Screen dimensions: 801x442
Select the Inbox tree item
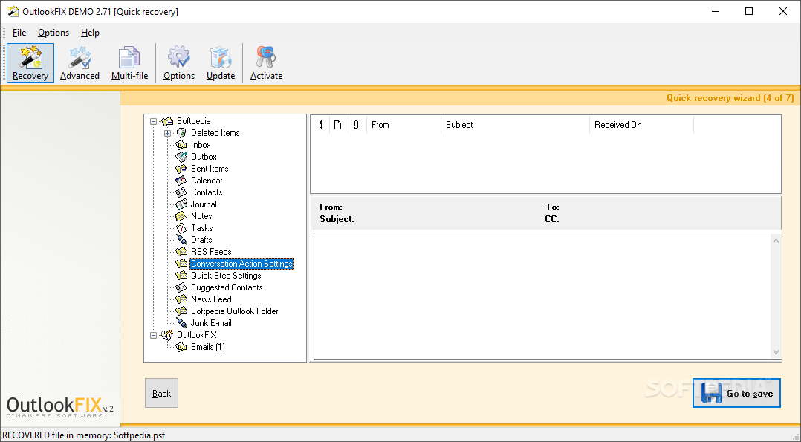point(201,145)
